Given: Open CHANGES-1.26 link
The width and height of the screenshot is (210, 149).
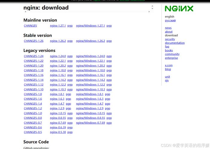Looking at the screenshot, I should point(34,41).
